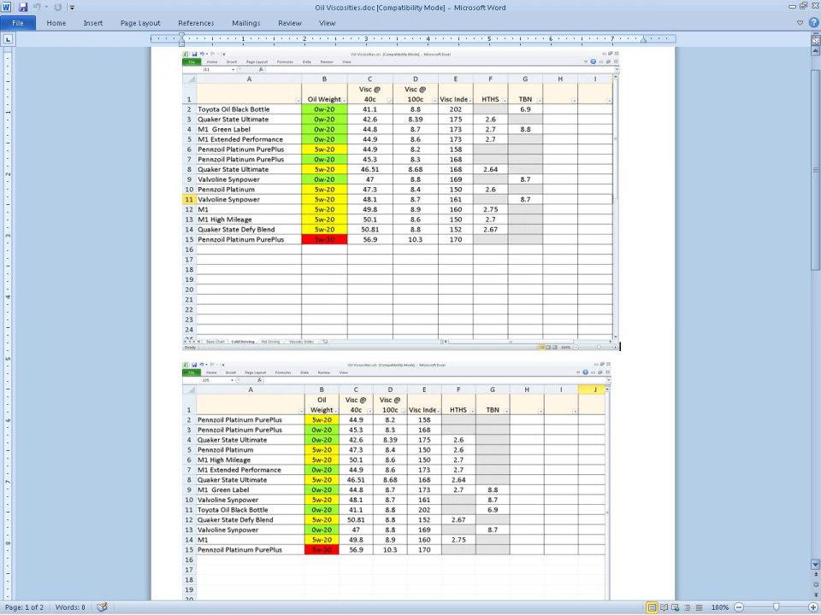This screenshot has height=615, width=821.
Task: Switch to the View tab
Action: (x=328, y=23)
